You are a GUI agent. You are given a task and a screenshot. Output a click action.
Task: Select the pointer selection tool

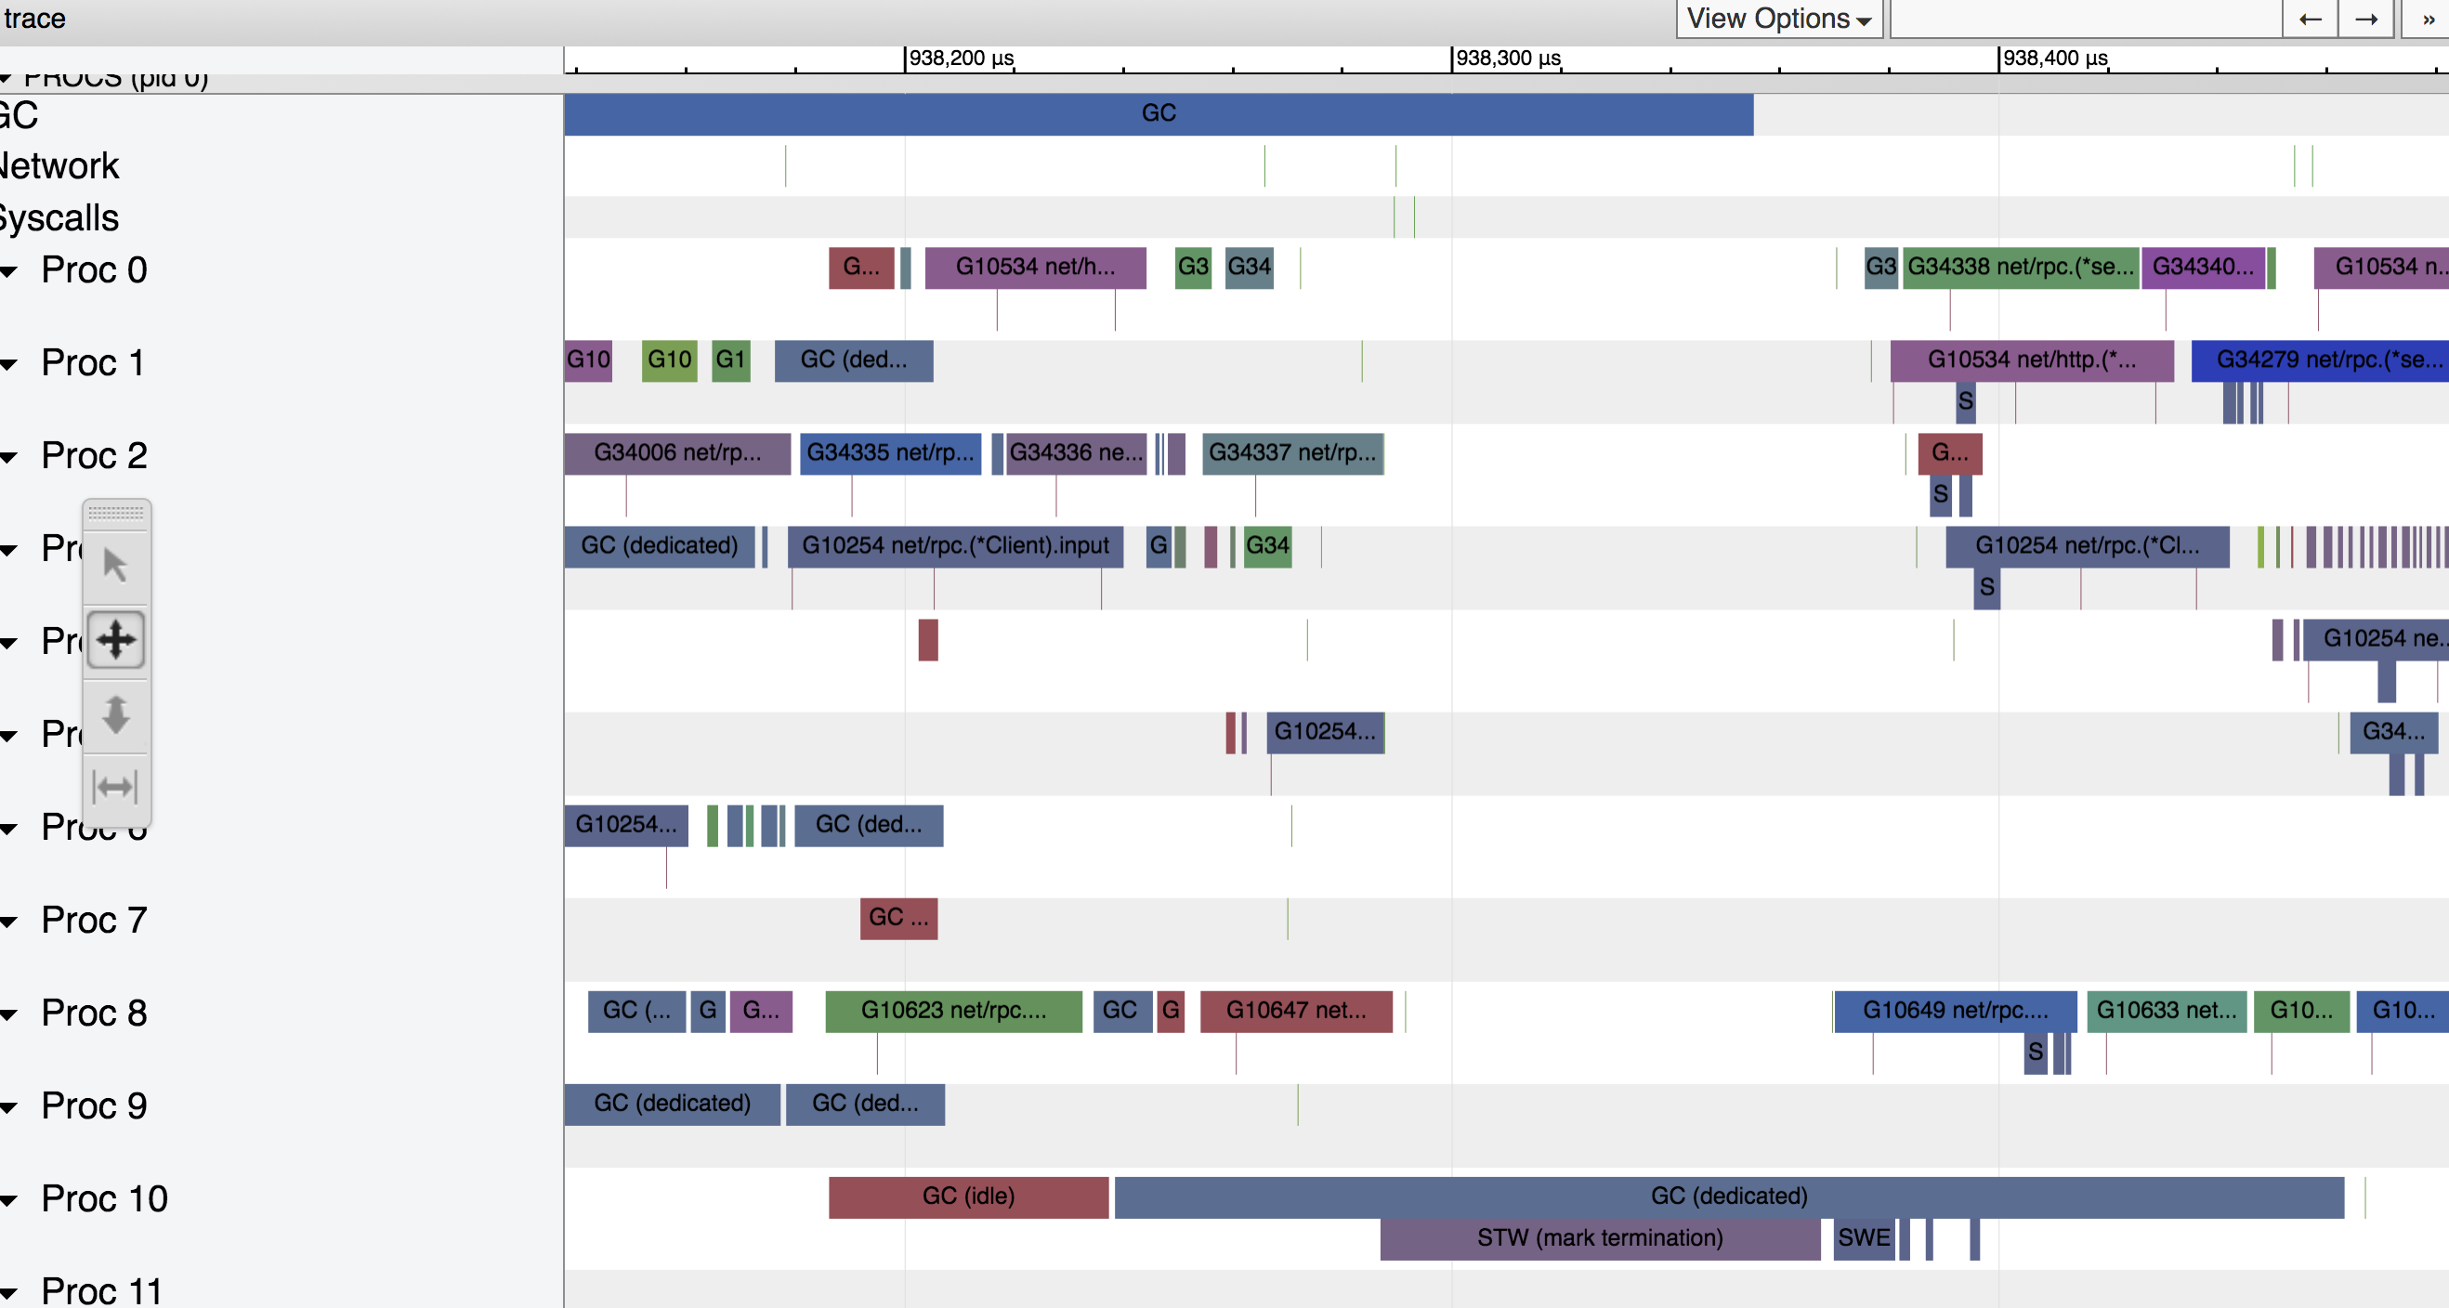(x=115, y=566)
